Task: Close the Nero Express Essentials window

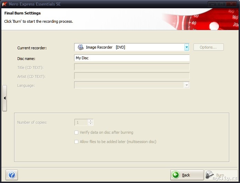Action: (232, 4)
